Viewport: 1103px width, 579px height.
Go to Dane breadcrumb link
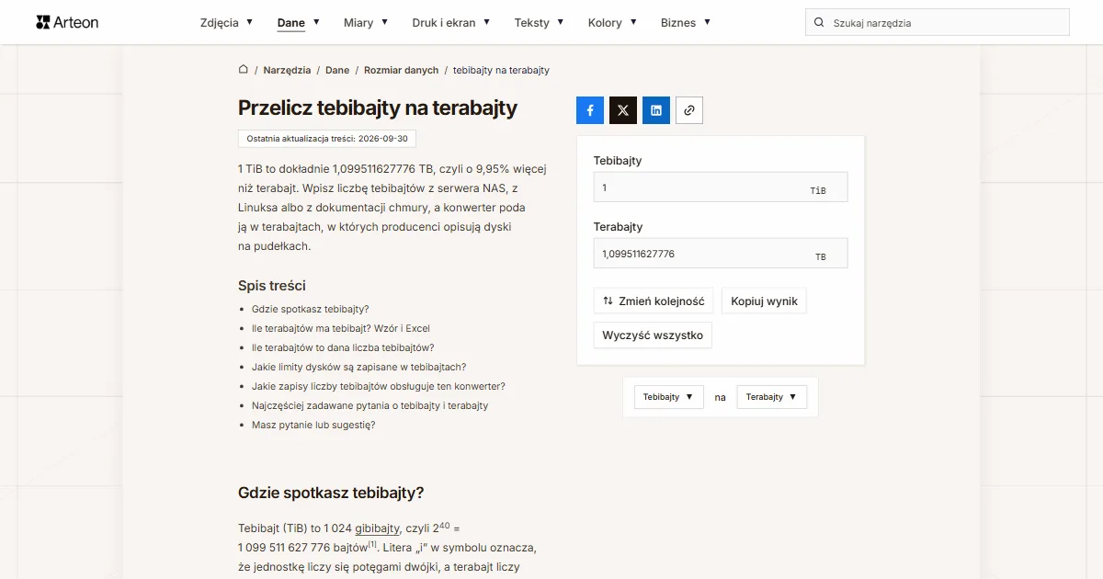337,70
